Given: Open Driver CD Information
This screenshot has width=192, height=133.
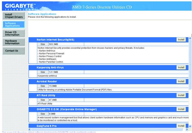Looking at the screenshot, I should (14, 33).
